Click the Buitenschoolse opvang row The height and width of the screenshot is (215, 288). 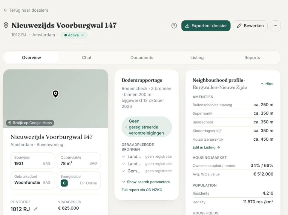[x=233, y=105]
